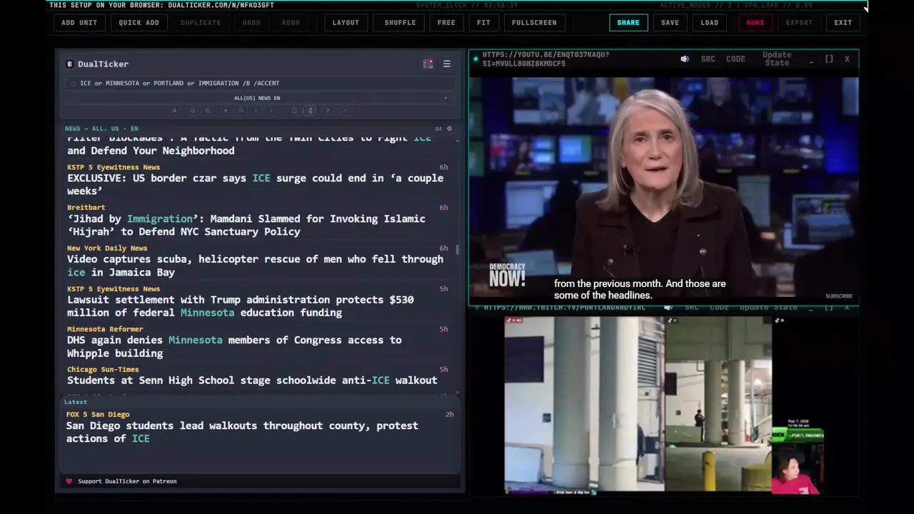The width and height of the screenshot is (914, 514).
Task: Click the SHUFFLE button
Action: (400, 23)
